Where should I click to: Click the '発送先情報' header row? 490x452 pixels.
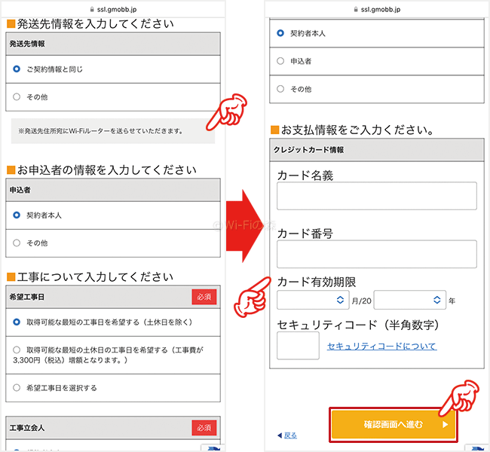(113, 44)
